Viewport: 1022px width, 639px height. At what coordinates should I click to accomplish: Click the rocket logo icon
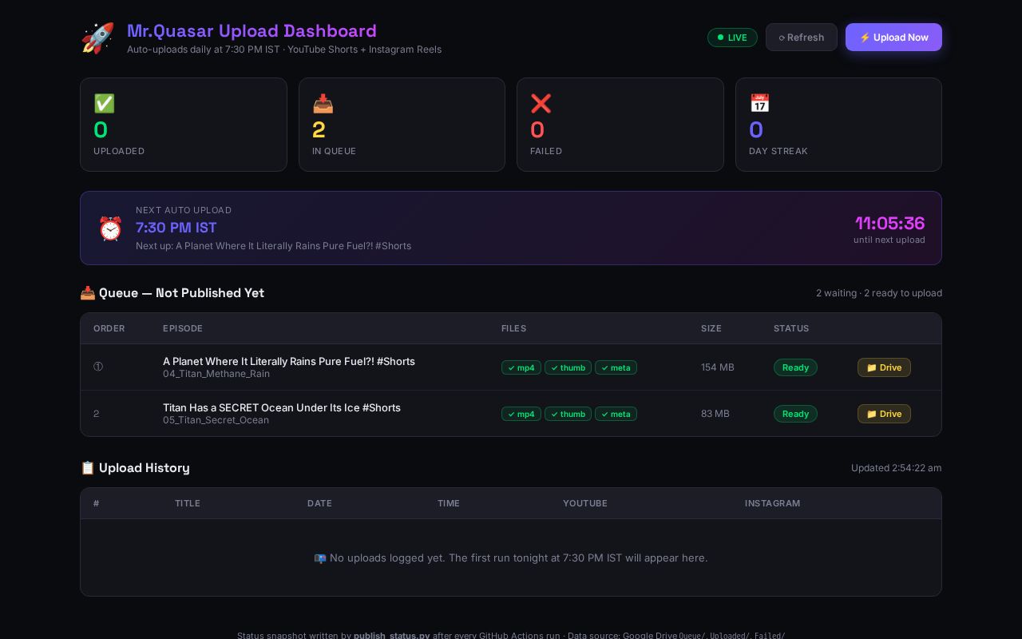(97, 38)
